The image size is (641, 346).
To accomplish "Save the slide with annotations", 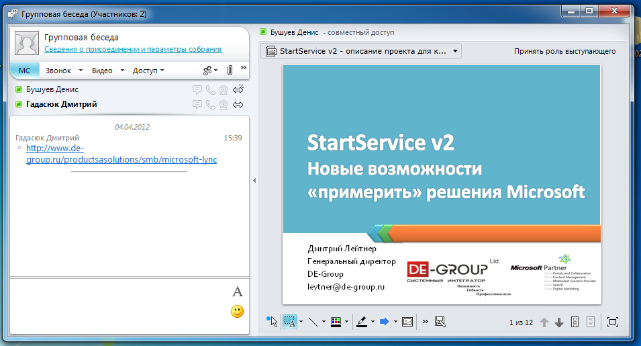I will click(440, 322).
